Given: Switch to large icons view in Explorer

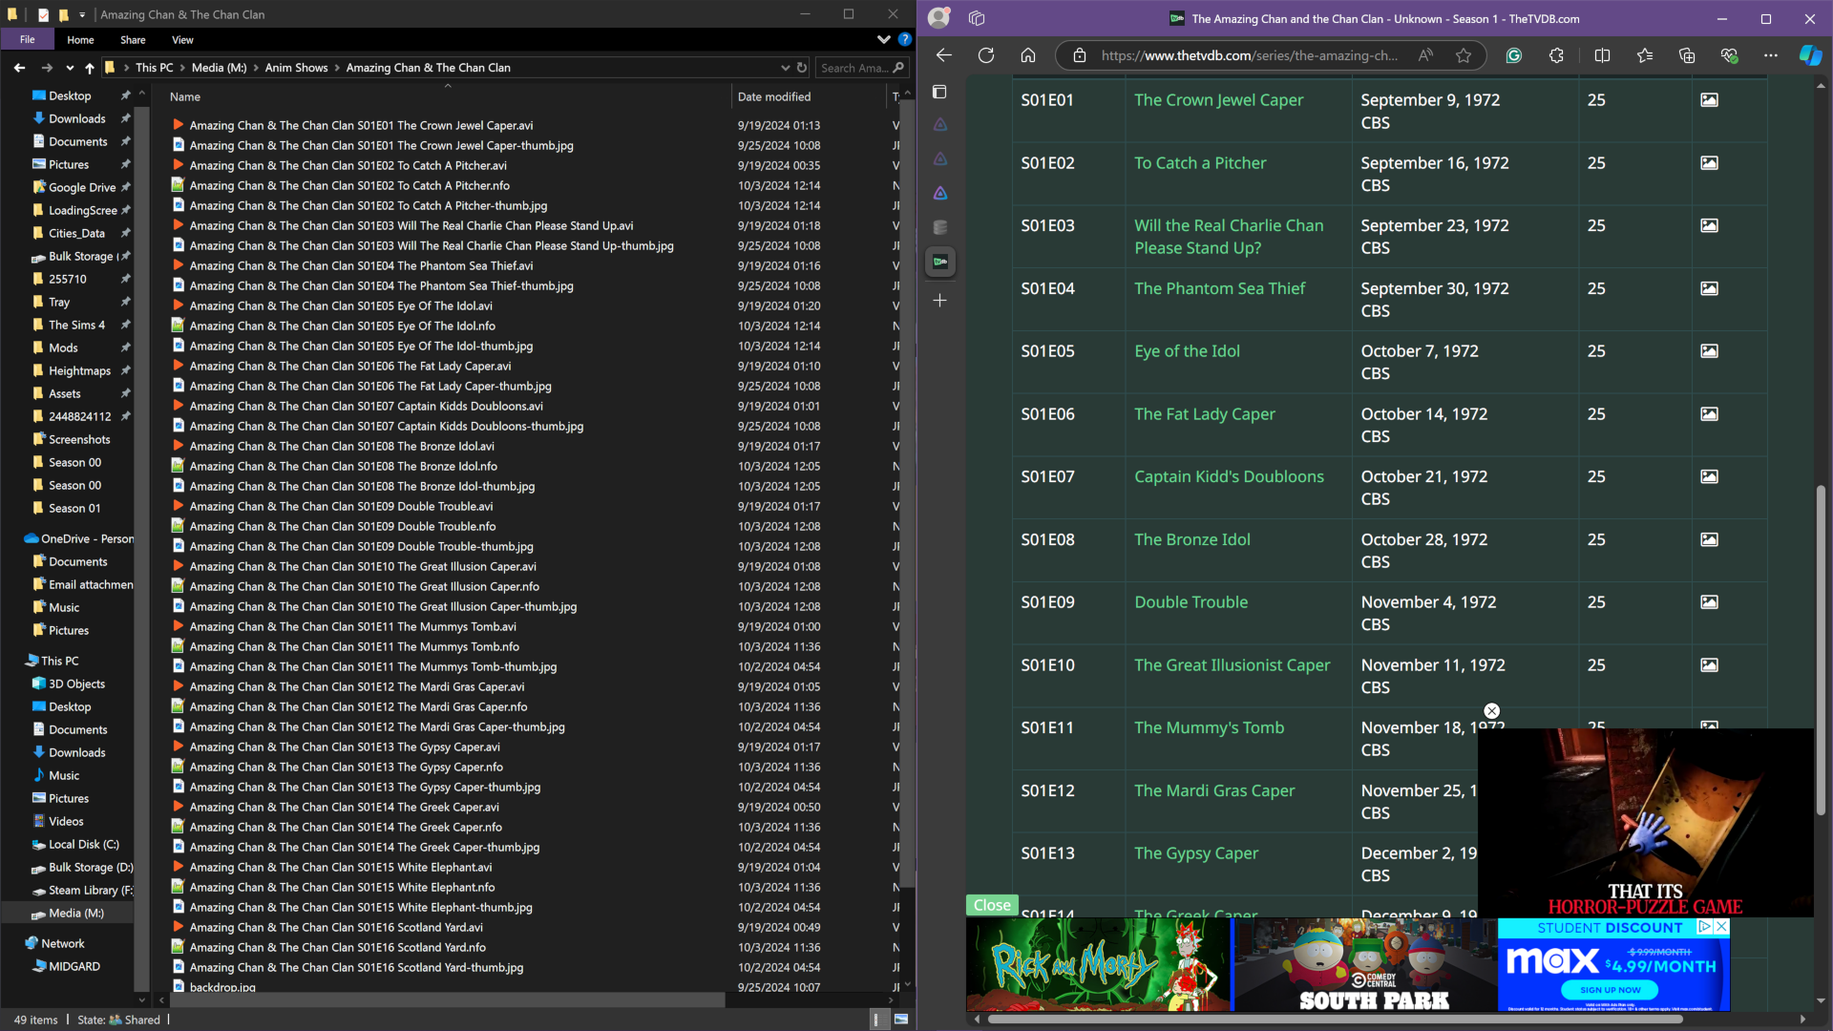Looking at the screenshot, I should (x=900, y=1020).
